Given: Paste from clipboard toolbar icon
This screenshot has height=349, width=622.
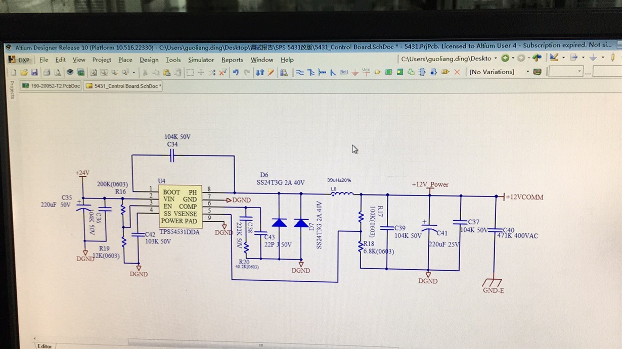Looking at the screenshot, I should pos(166,72).
